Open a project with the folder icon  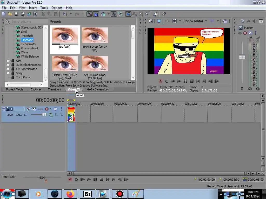(x=10, y=14)
